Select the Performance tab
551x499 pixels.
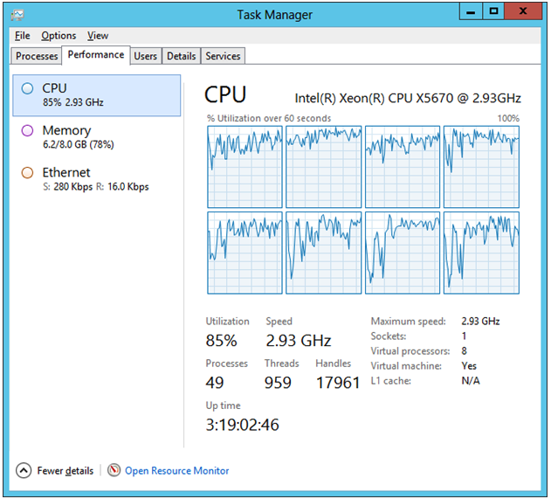(x=96, y=55)
